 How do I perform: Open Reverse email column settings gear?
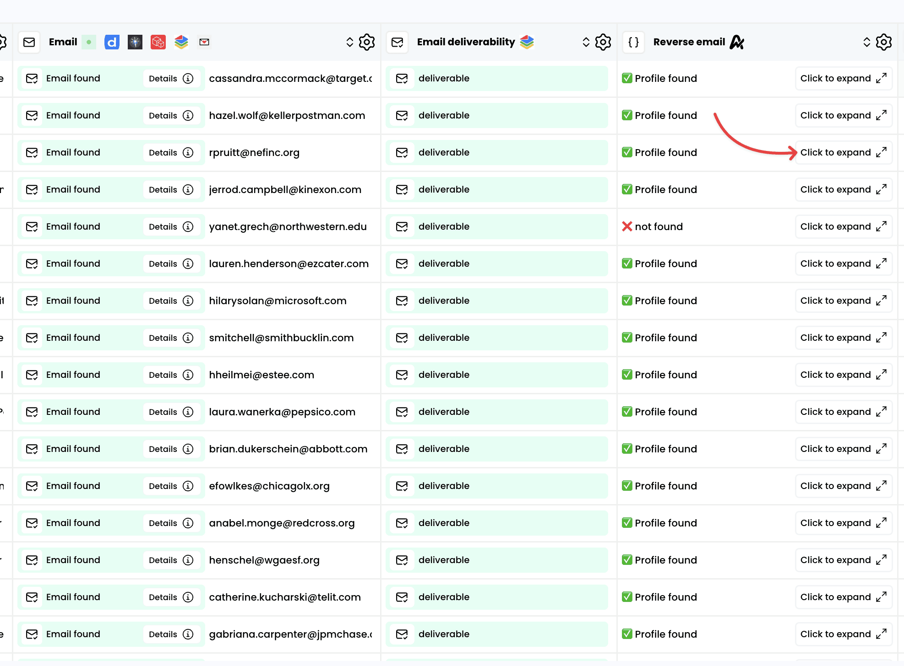coord(884,42)
